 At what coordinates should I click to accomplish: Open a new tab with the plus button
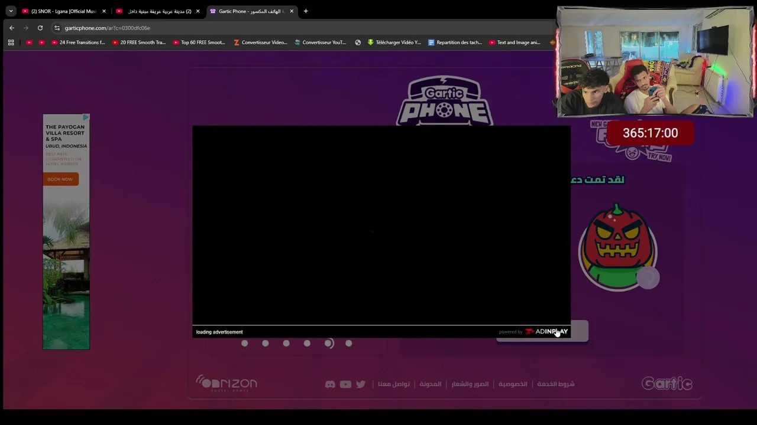[x=306, y=11]
